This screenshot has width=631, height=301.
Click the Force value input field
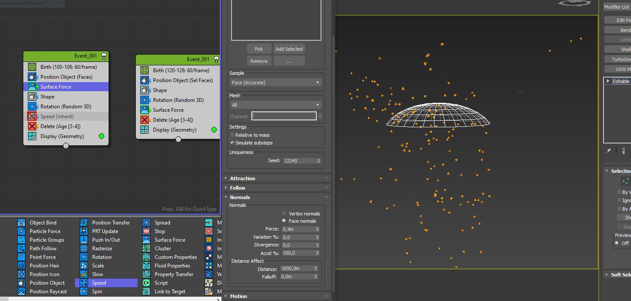click(298, 229)
